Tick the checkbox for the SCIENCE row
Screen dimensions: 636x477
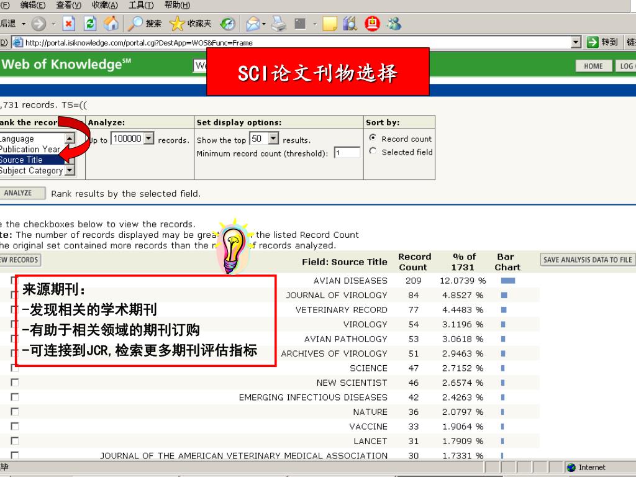15,368
